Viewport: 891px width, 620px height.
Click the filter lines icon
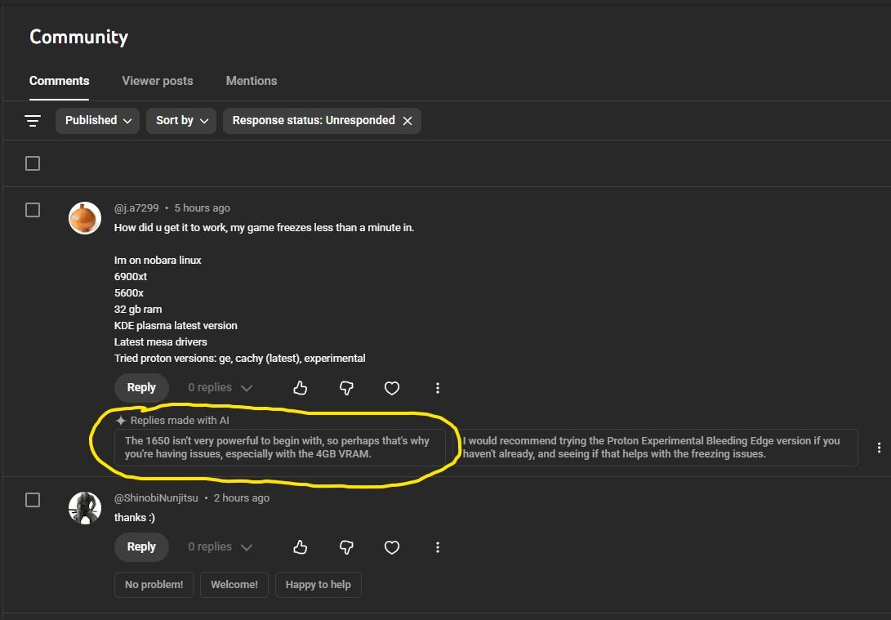point(33,121)
